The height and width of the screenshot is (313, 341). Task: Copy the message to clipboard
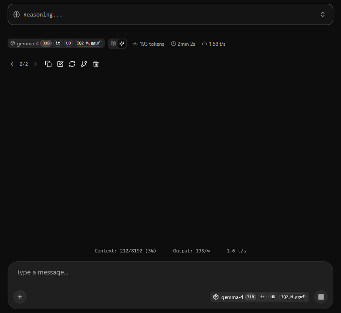coord(48,64)
